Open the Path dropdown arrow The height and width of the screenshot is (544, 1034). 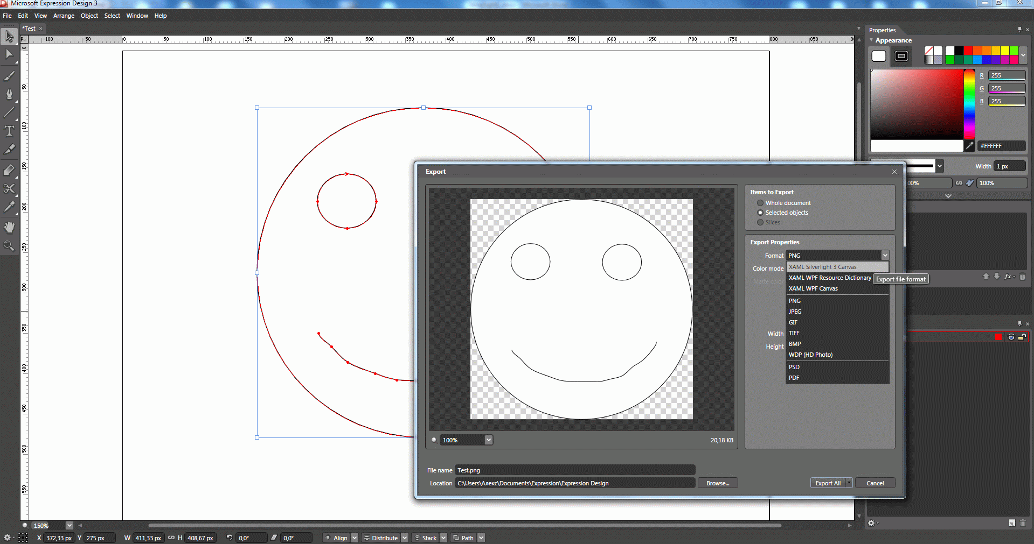click(x=481, y=538)
